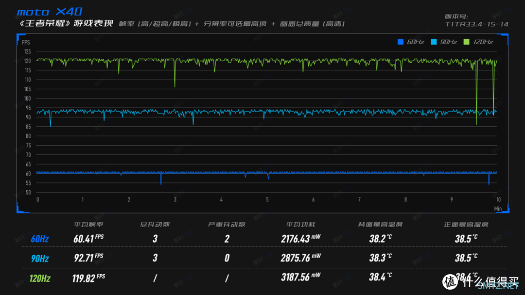Screen dimensions: 525x295
Task: Click the 90Hz severe jitter count 0
Action: (227, 258)
